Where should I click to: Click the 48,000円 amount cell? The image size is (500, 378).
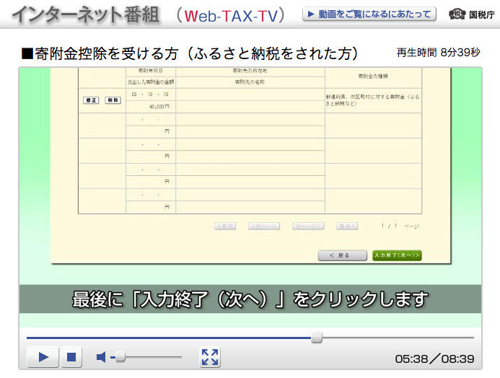point(151,107)
